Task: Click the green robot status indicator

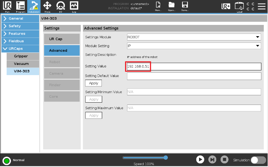Action: (x=7, y=161)
